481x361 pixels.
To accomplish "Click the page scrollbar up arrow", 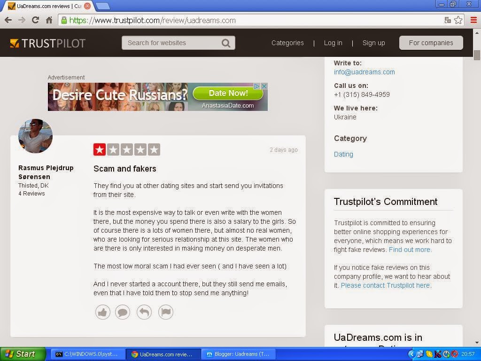I will point(477,32).
